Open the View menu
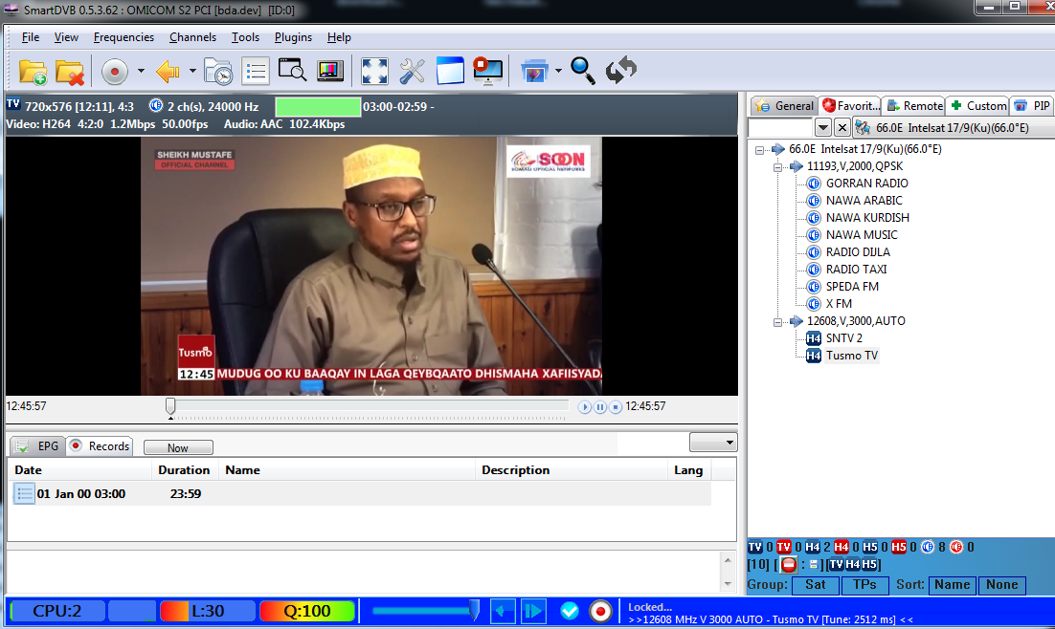 (66, 37)
